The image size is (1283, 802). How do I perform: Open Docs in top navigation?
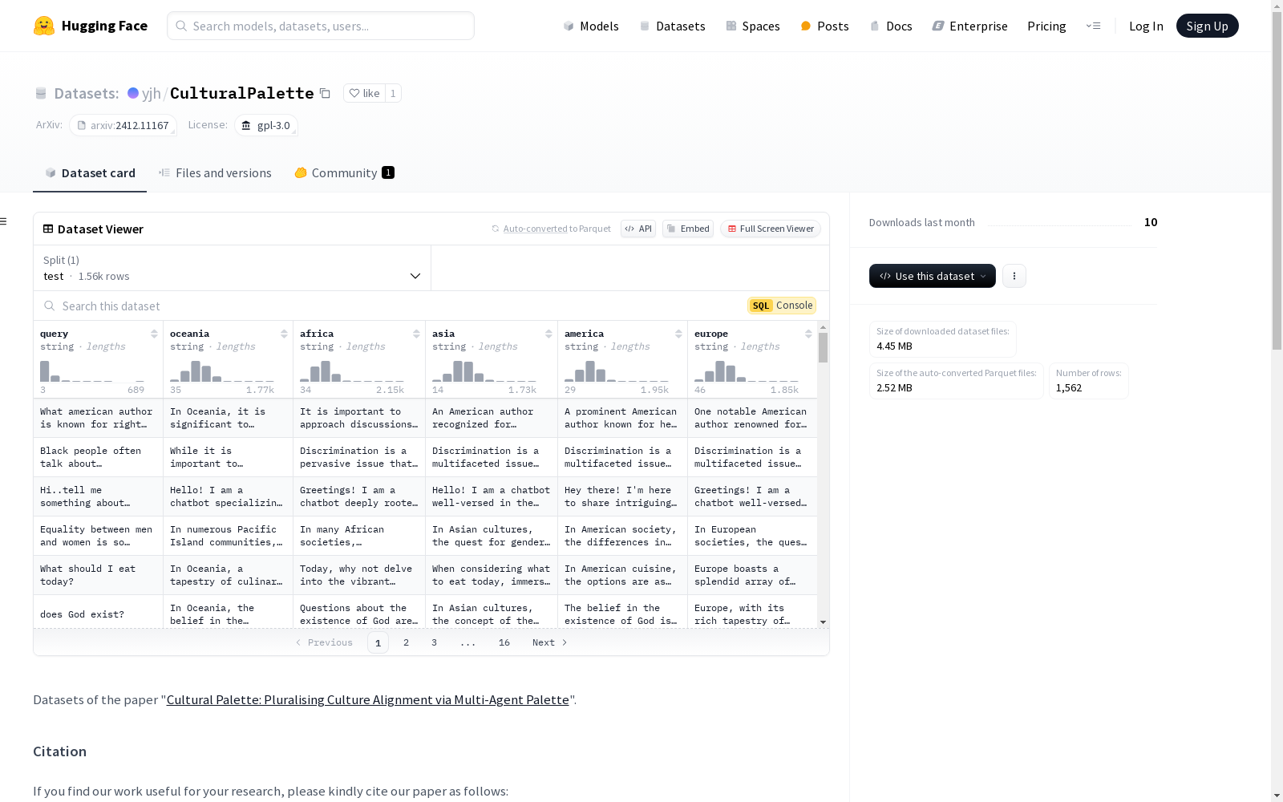(891, 26)
